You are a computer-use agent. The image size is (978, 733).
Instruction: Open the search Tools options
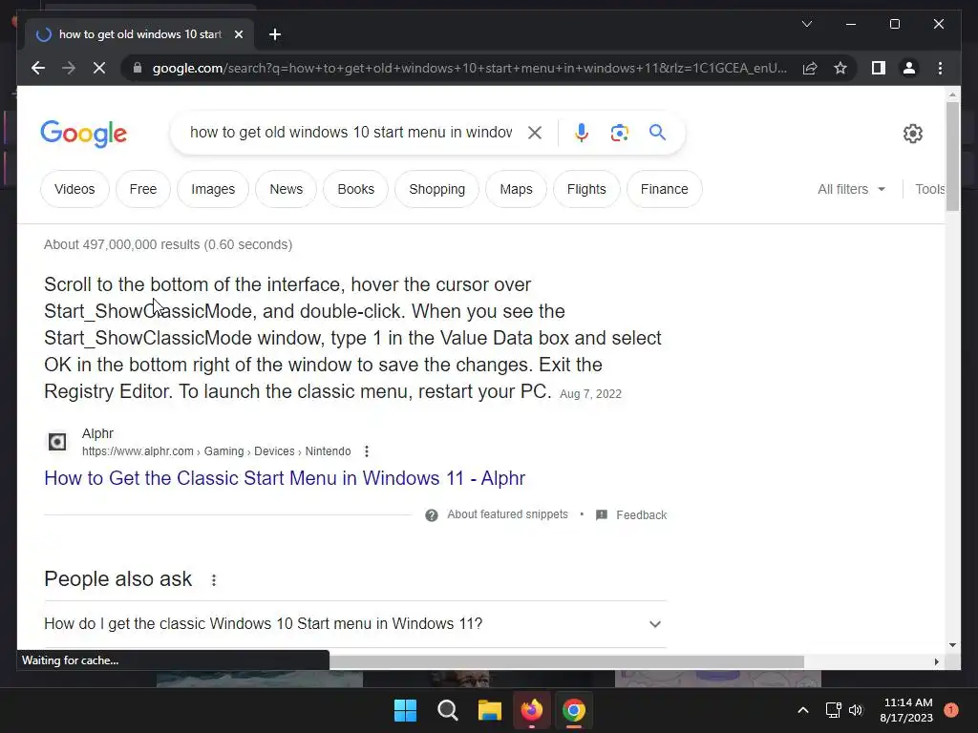tap(930, 189)
